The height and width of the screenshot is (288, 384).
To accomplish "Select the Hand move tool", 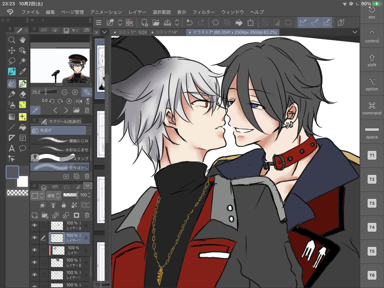I will pos(23,40).
